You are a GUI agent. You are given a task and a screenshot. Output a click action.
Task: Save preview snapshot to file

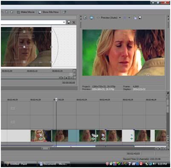coord(140,18)
